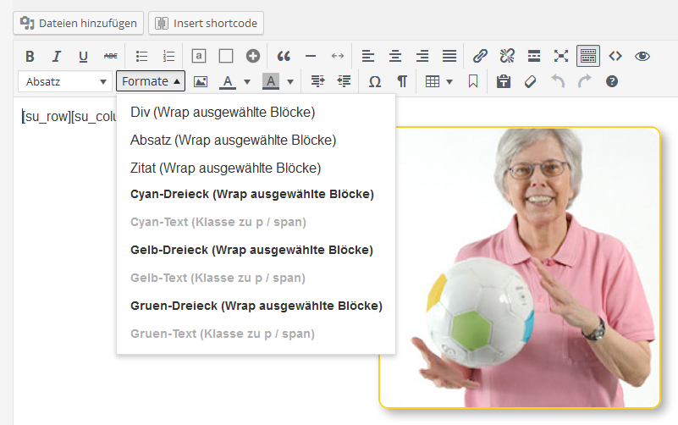Screen dimensions: 678x425
Task: Open the Absatz paragraph format dropdown
Action: click(66, 82)
